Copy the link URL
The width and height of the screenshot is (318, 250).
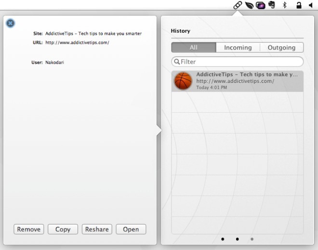(x=63, y=229)
